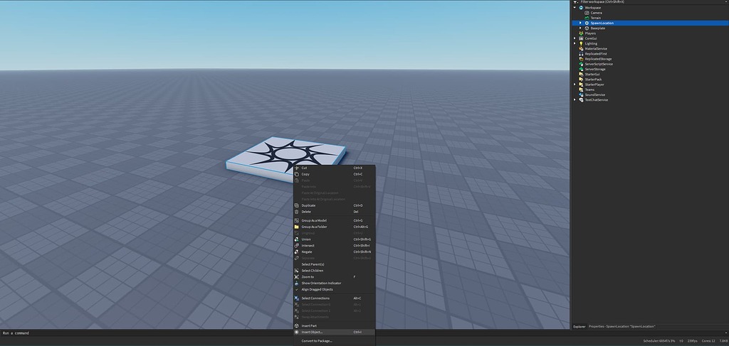
Task: Click the TextChatService icon
Action: (x=581, y=99)
